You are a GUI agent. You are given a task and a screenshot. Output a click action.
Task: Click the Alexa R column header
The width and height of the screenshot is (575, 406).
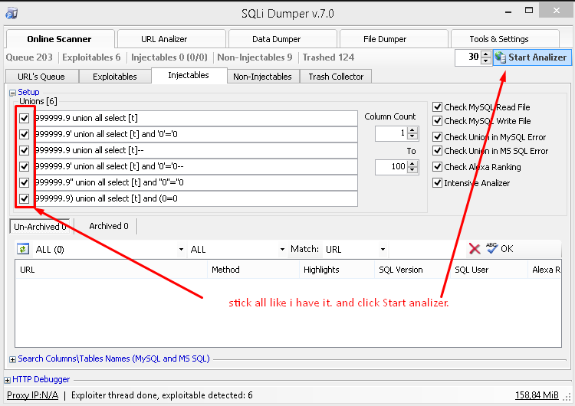point(546,270)
